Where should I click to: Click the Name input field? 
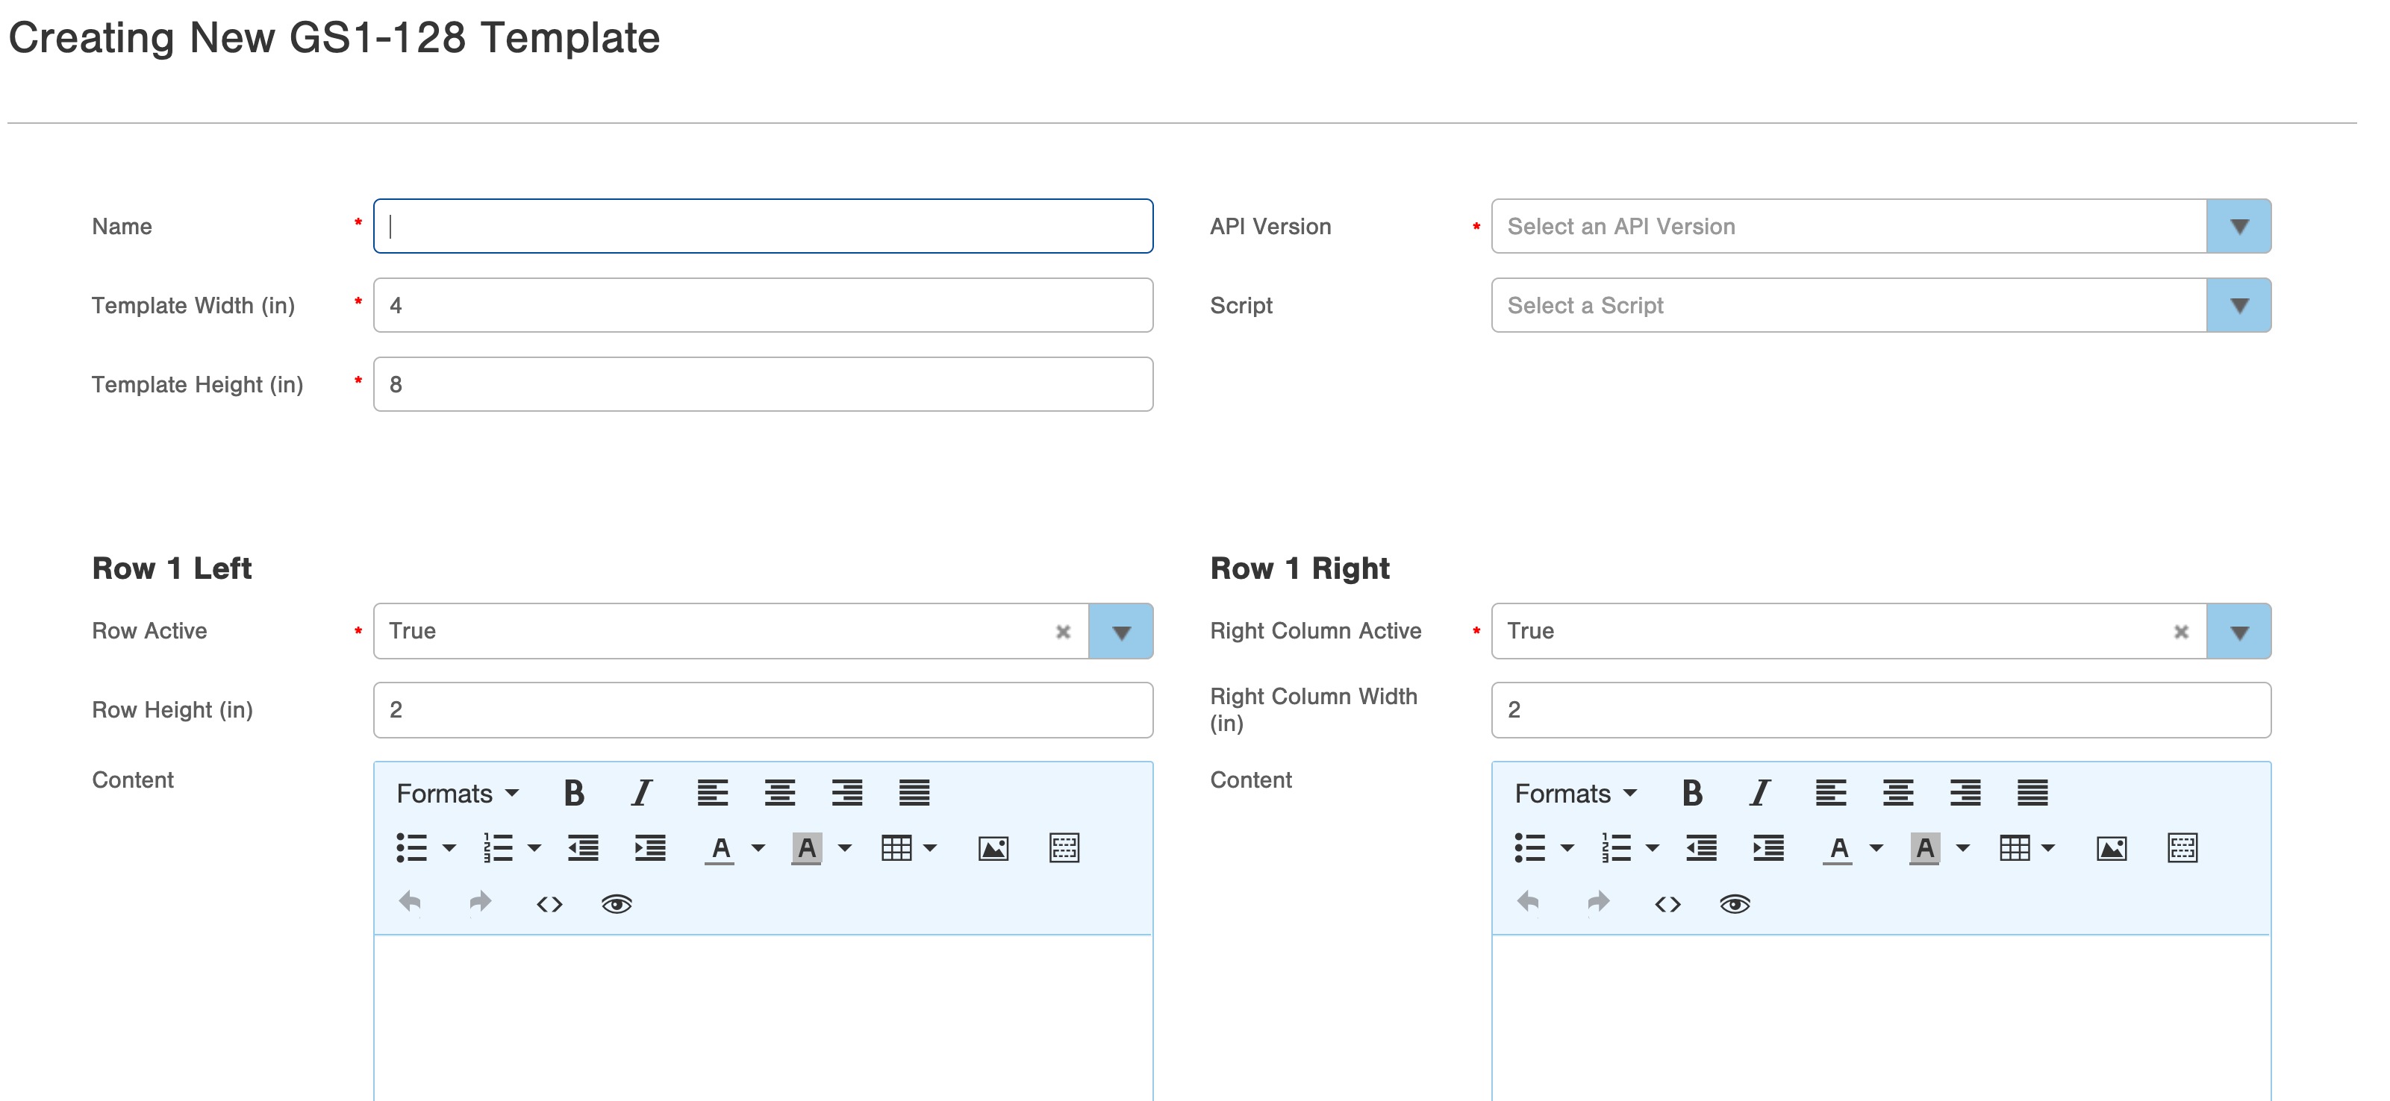[763, 226]
